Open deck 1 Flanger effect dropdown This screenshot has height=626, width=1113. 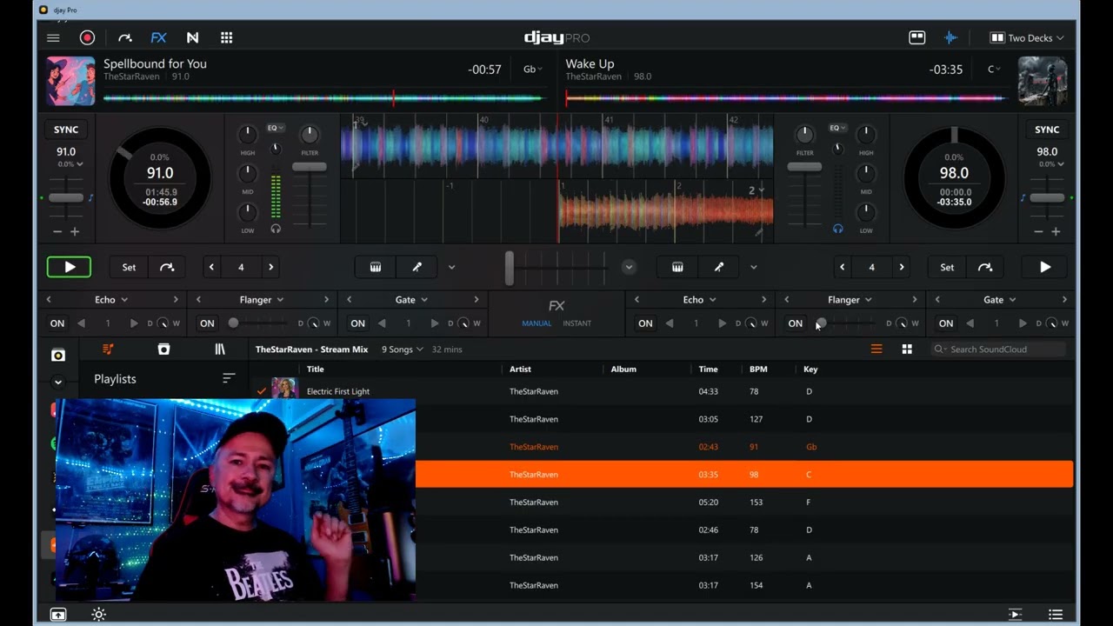click(262, 299)
